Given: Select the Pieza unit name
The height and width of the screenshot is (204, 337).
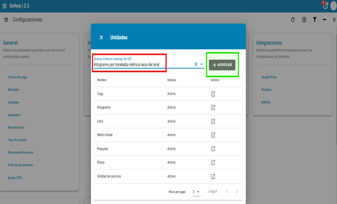Looking at the screenshot, I should 100,162.
